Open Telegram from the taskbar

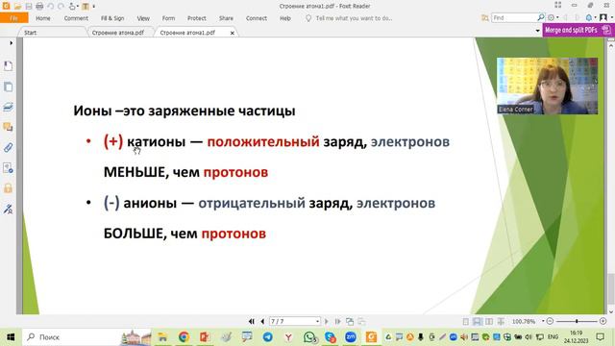click(x=268, y=337)
